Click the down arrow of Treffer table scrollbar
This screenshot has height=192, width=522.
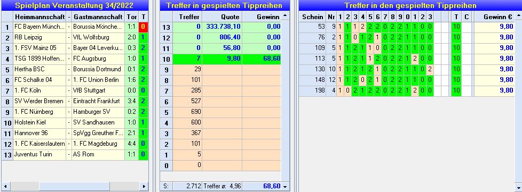pyautogui.click(x=284, y=187)
